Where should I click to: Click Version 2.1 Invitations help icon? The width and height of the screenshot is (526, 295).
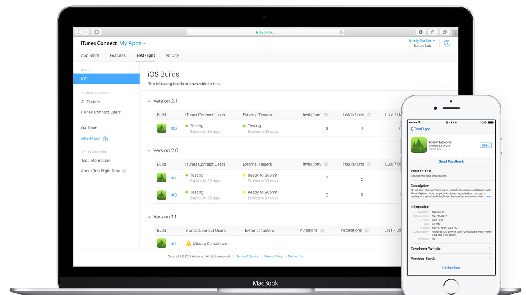click(x=326, y=115)
